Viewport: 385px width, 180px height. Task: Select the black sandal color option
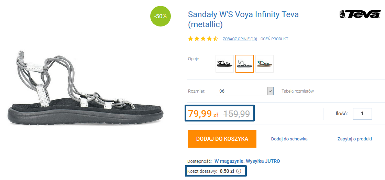tap(224, 64)
